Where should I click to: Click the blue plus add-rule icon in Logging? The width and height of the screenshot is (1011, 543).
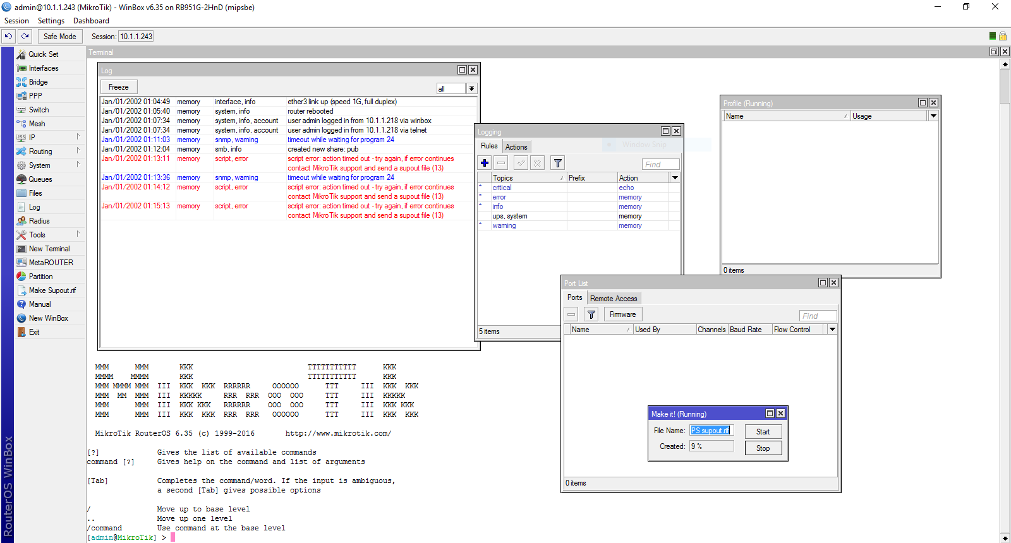pyautogui.click(x=485, y=163)
